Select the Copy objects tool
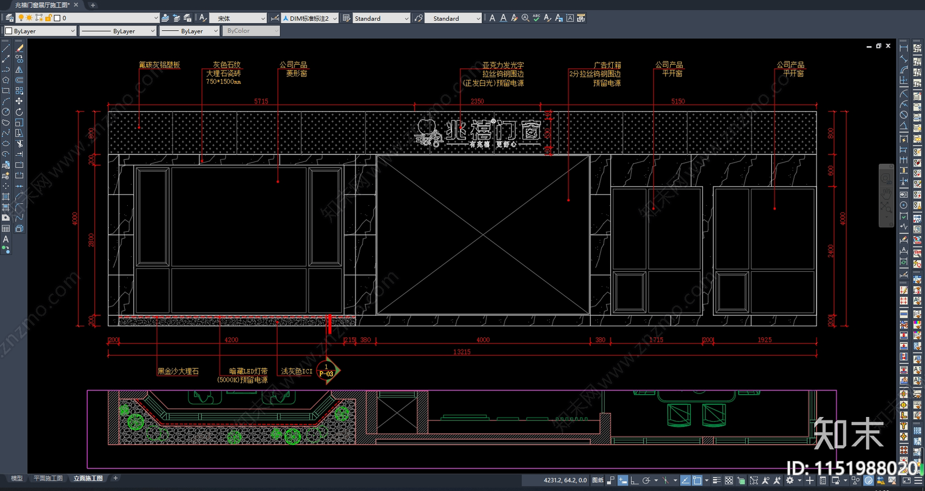 pyautogui.click(x=19, y=58)
